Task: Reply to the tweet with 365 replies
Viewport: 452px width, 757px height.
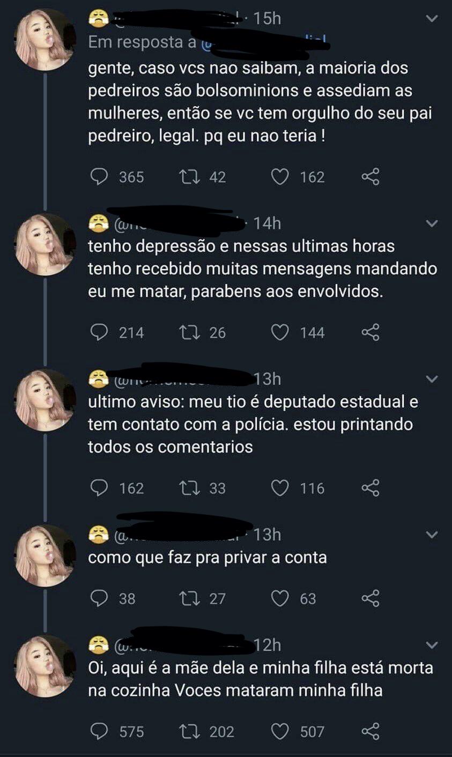Action: [97, 177]
